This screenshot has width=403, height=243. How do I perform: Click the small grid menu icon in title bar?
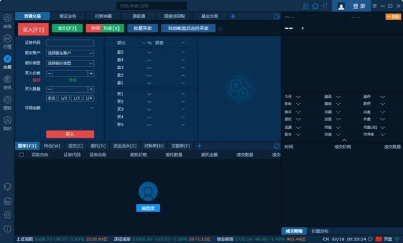tap(375, 6)
